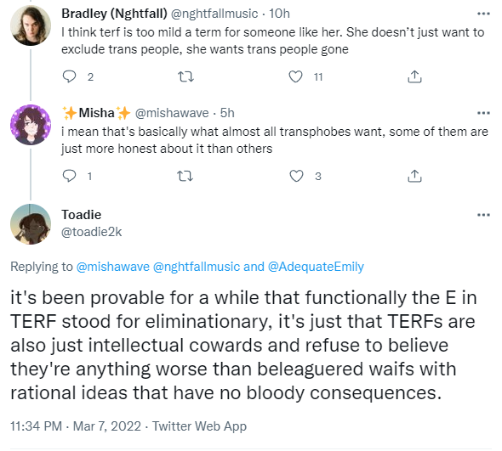Open the @nghtfallmusic reply mention link
This screenshot has height=451, width=502.
tap(197, 267)
